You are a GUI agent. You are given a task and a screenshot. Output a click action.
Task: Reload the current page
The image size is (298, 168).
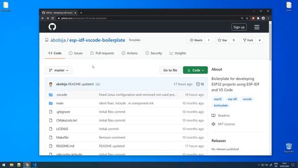(x=53, y=18)
